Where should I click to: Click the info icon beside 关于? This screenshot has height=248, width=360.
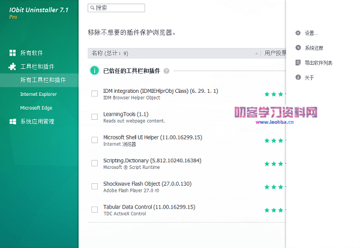tap(298, 77)
